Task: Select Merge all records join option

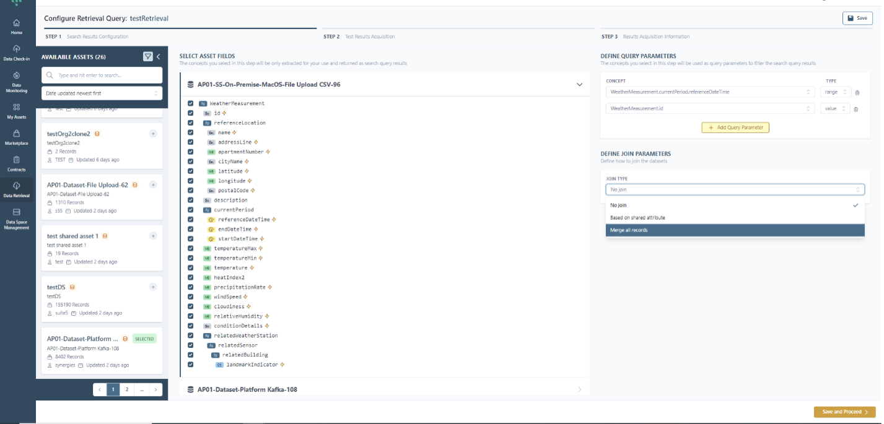Action: (734, 230)
